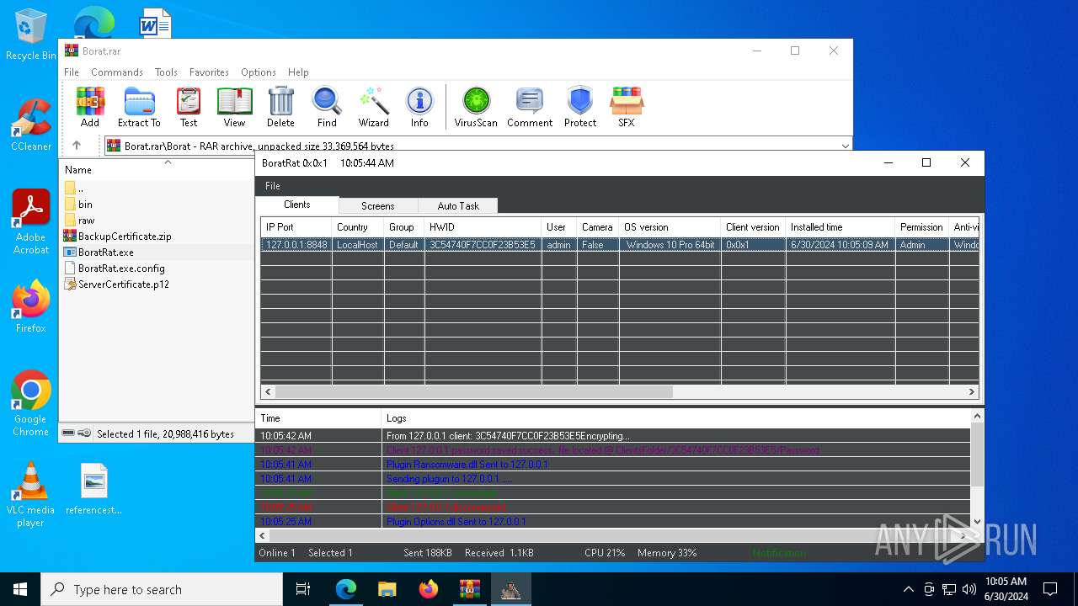This screenshot has width=1078, height=606.
Task: Click log entry 'Plugin Ransomware.dll Sent'
Action: tap(467, 465)
